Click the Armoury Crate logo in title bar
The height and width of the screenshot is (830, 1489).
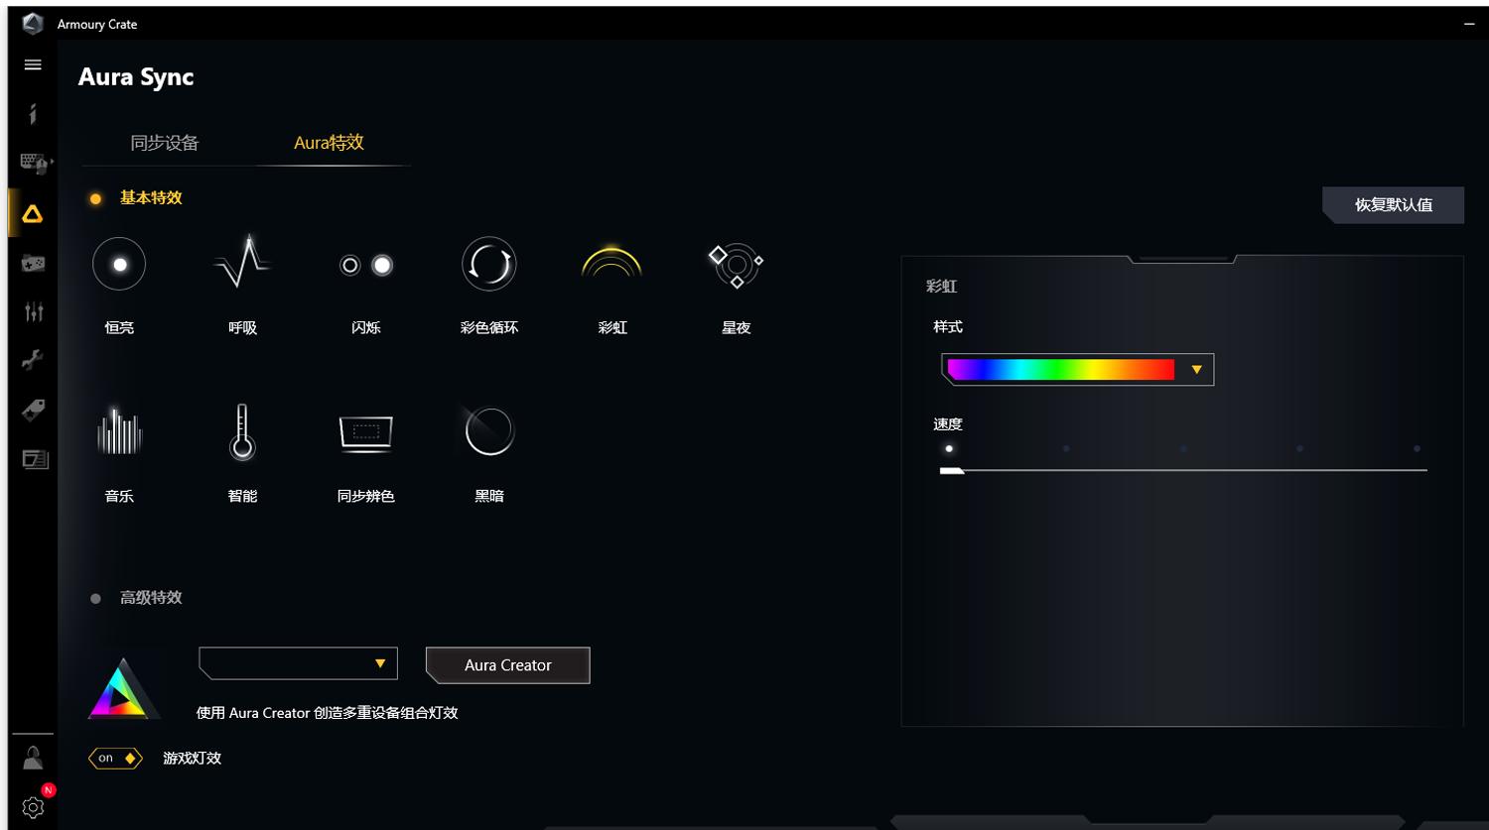33,24
